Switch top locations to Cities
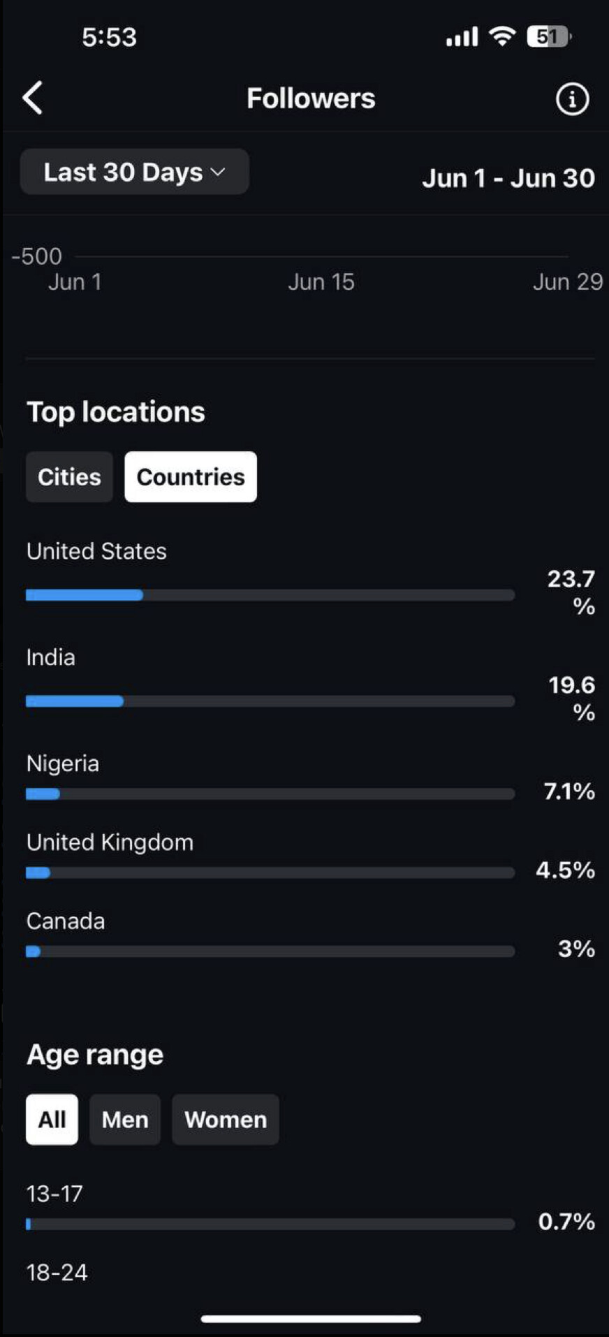This screenshot has height=1337, width=609. point(69,477)
